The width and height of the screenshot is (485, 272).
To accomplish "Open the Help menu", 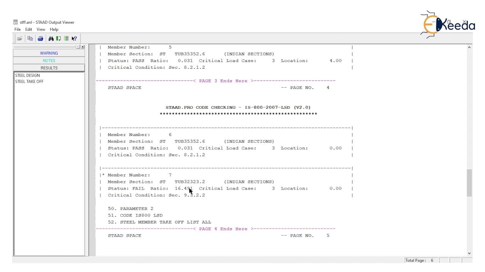I will (x=54, y=29).
